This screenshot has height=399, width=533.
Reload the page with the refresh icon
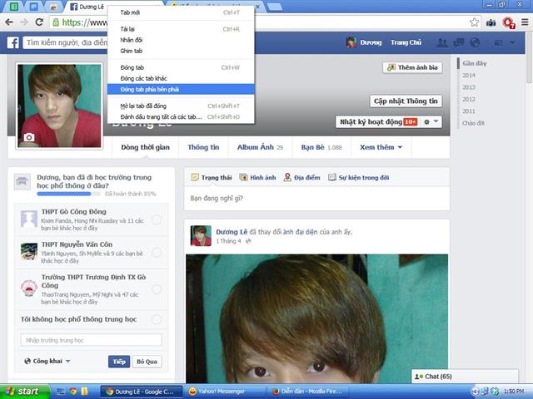(39, 22)
